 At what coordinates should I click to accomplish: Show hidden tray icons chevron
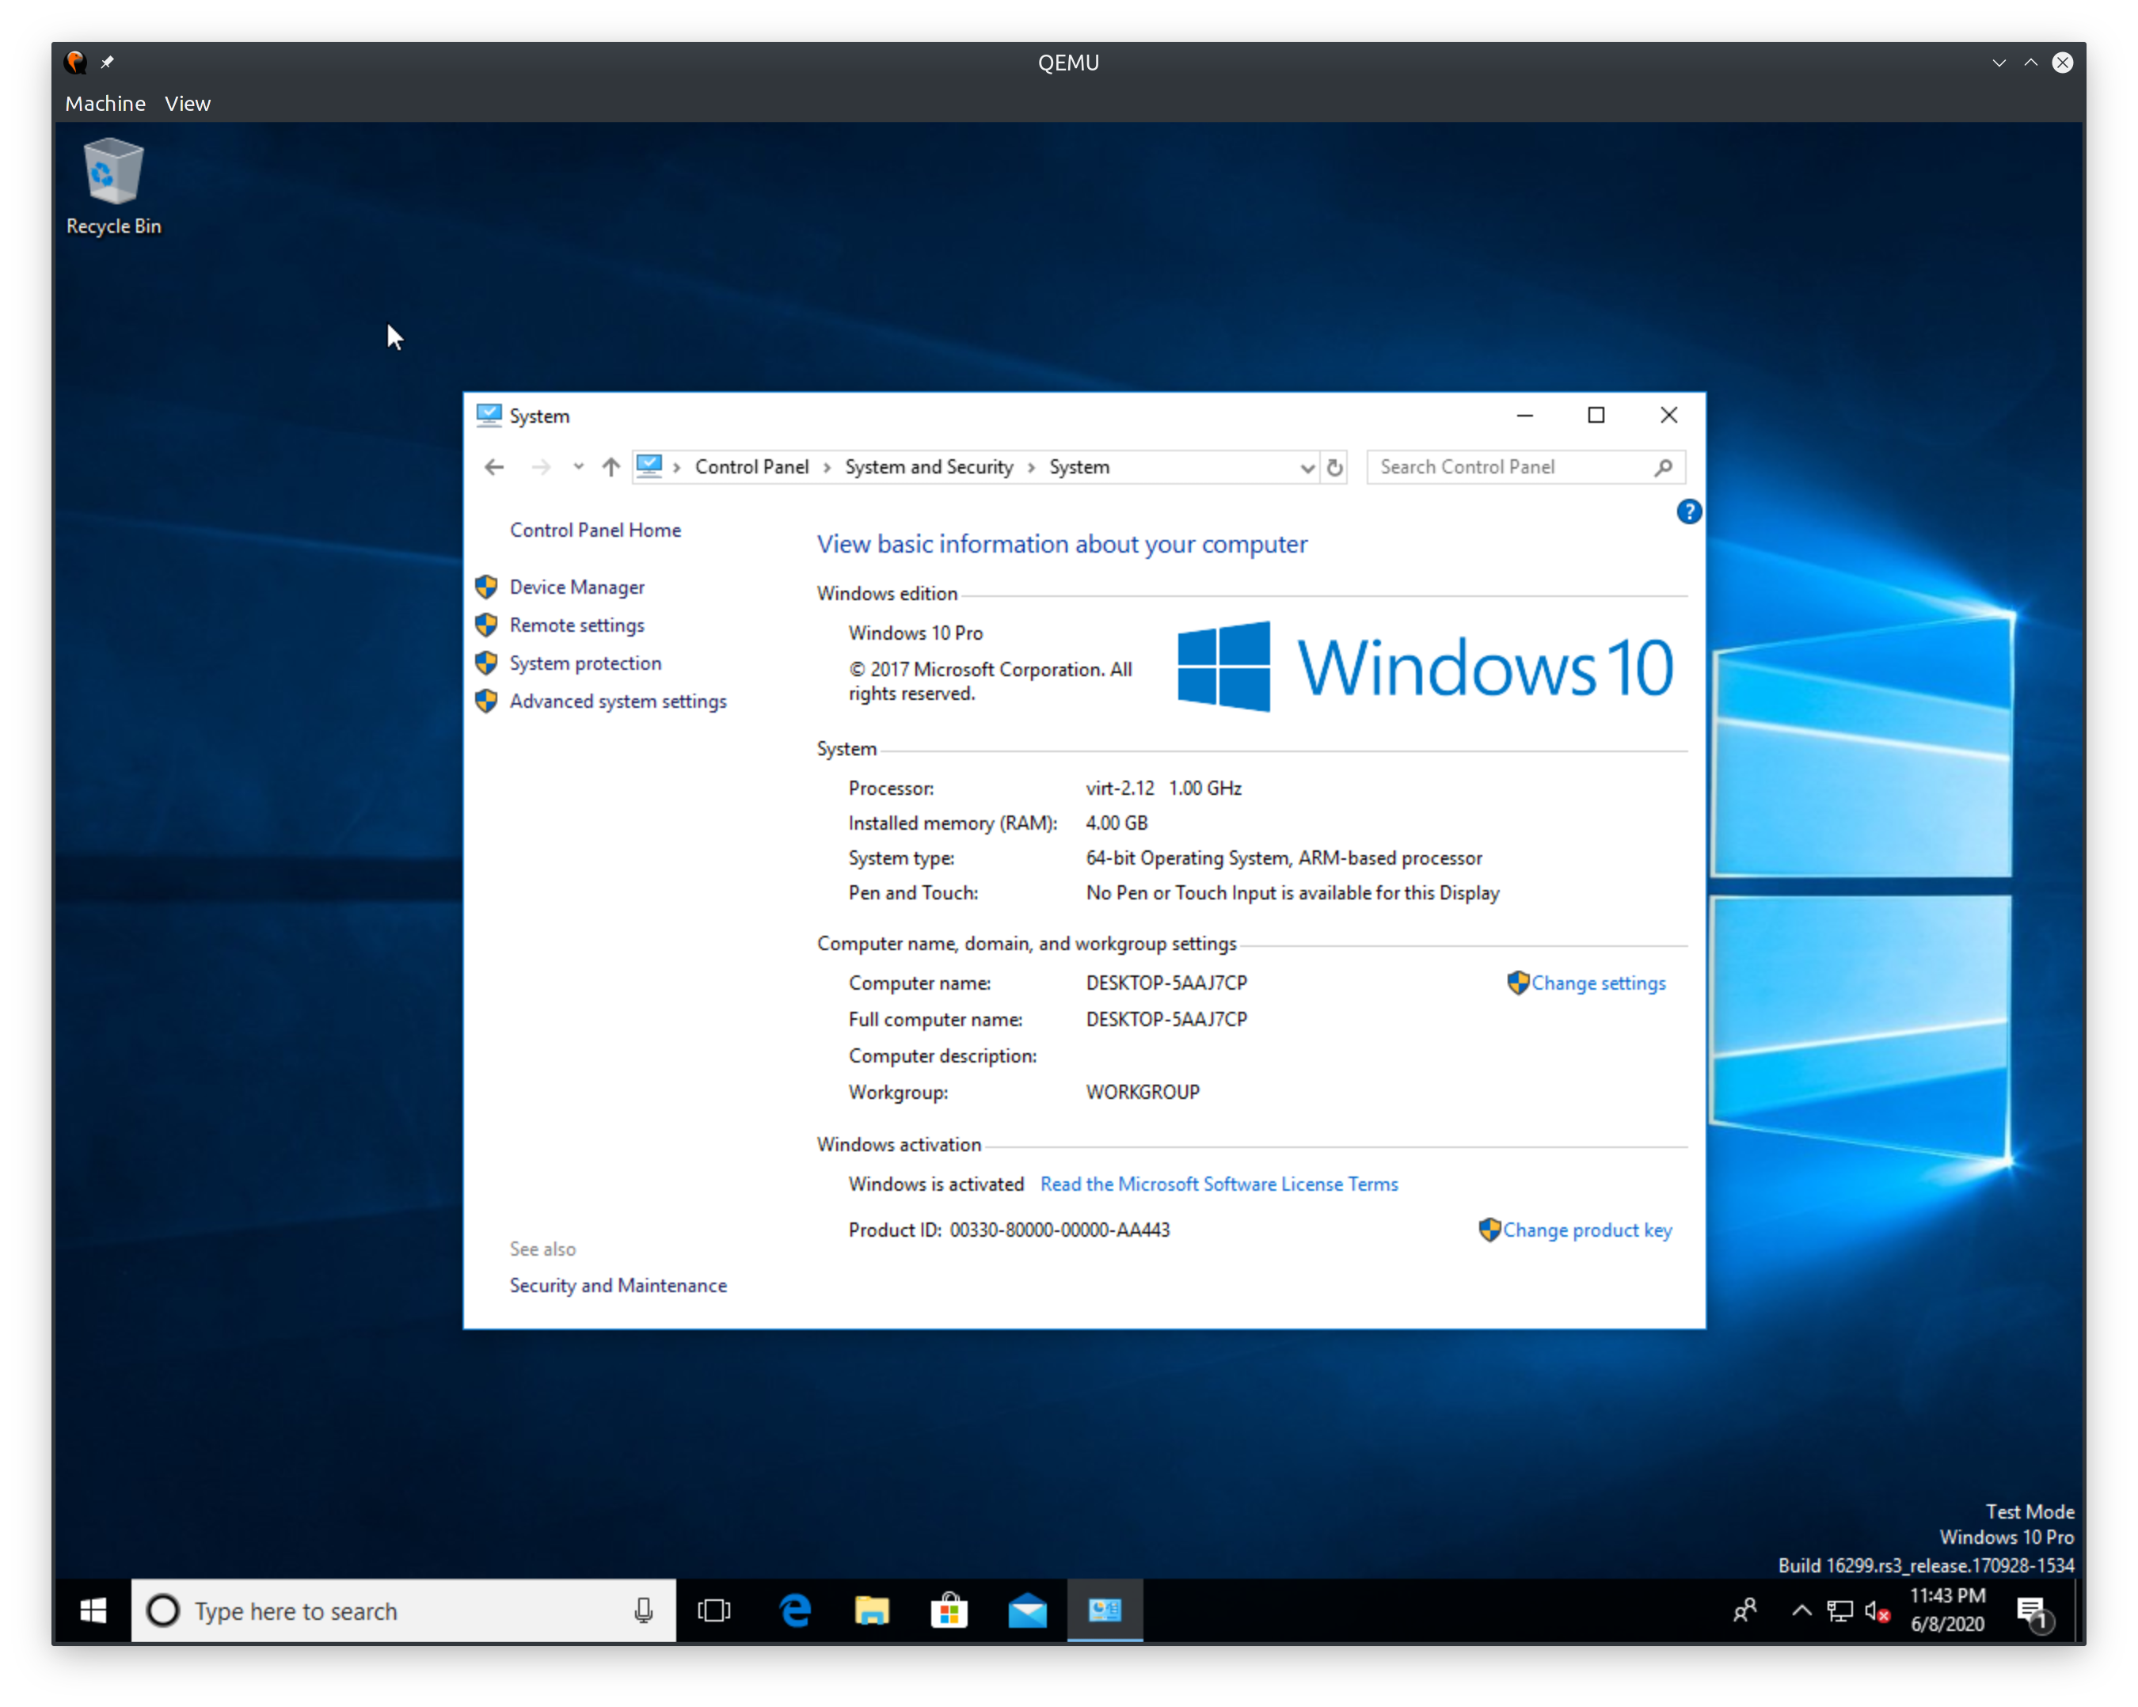(x=1801, y=1611)
